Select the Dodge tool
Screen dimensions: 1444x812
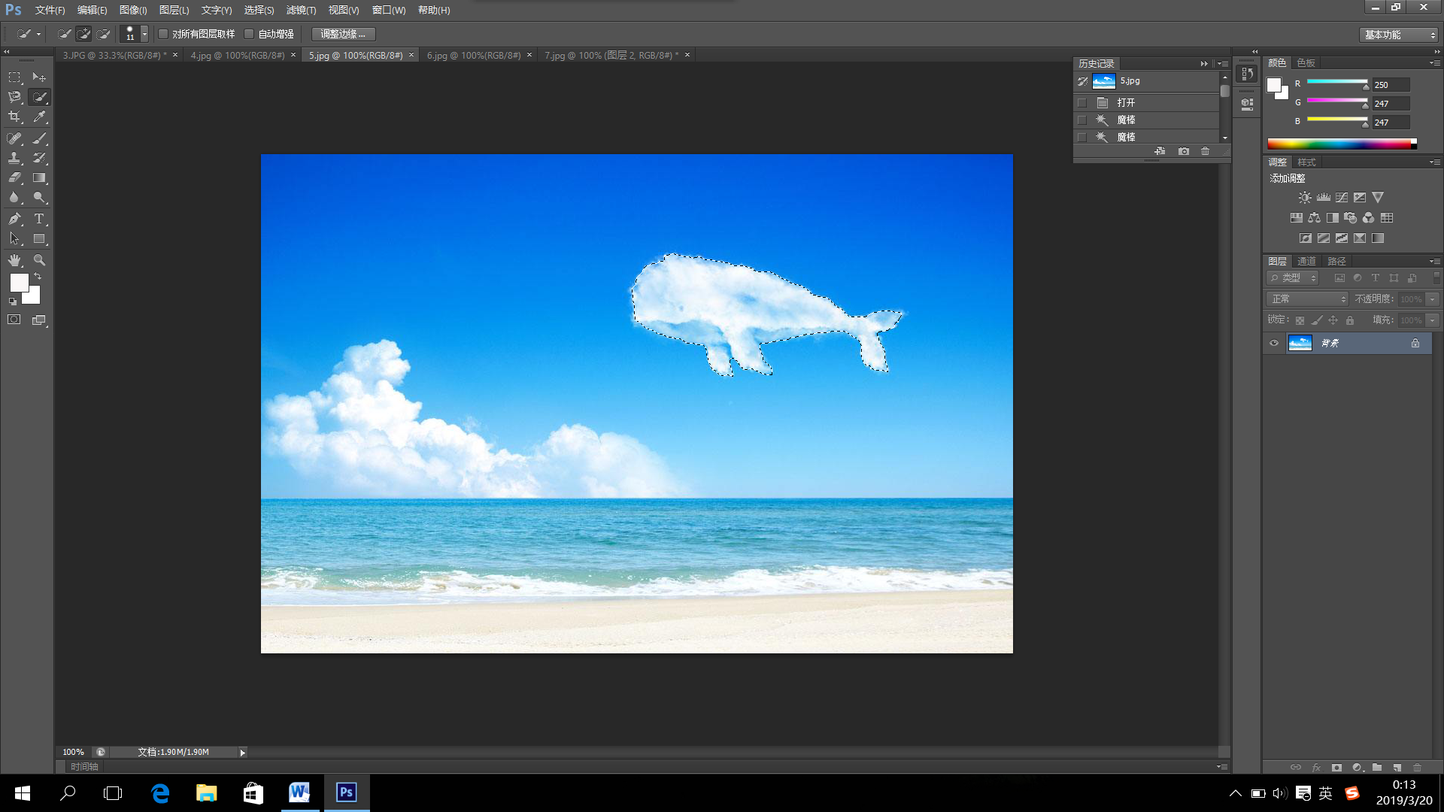click(39, 198)
